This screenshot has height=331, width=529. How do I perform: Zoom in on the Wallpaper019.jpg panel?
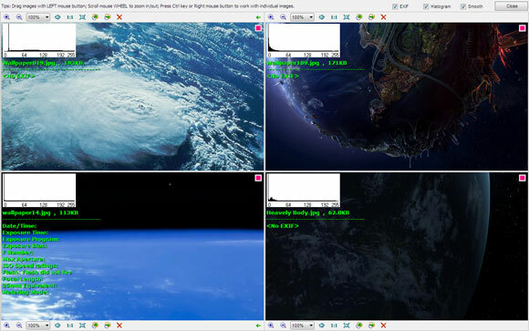6,17
